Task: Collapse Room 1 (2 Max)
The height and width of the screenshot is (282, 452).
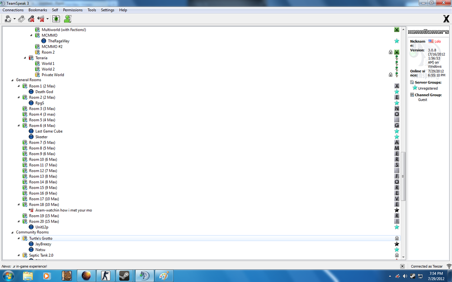Action: (x=19, y=86)
